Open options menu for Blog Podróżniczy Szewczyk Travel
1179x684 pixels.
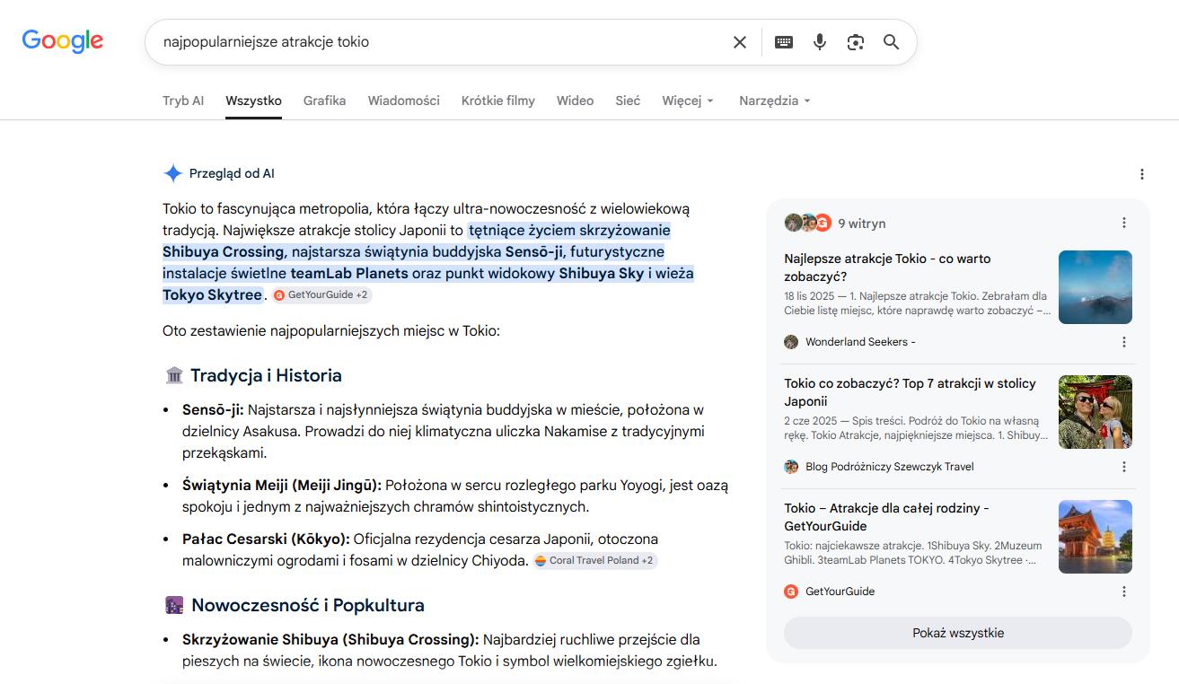tap(1124, 467)
